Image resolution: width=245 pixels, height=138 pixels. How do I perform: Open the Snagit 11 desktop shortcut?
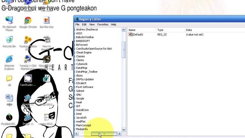pos(28,119)
